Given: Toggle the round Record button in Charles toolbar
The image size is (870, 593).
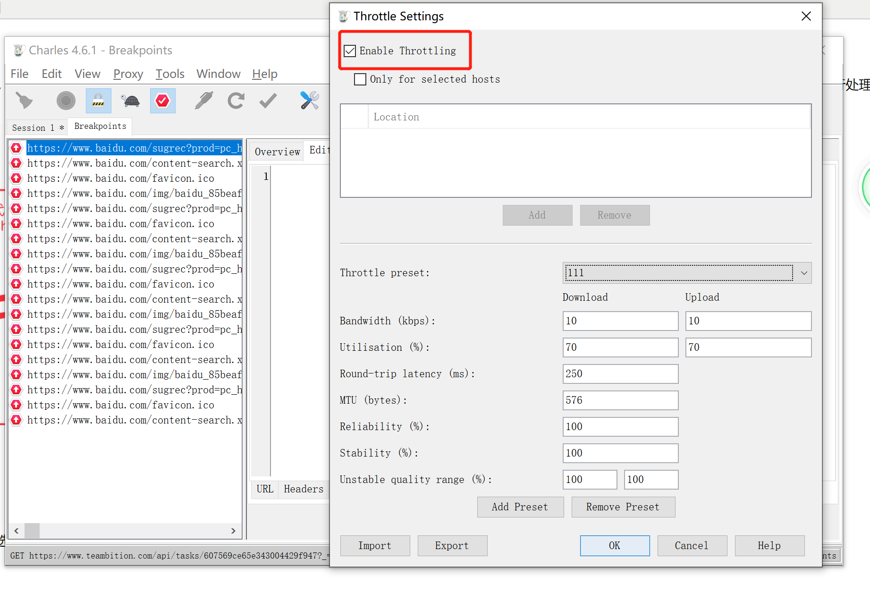Looking at the screenshot, I should point(66,101).
